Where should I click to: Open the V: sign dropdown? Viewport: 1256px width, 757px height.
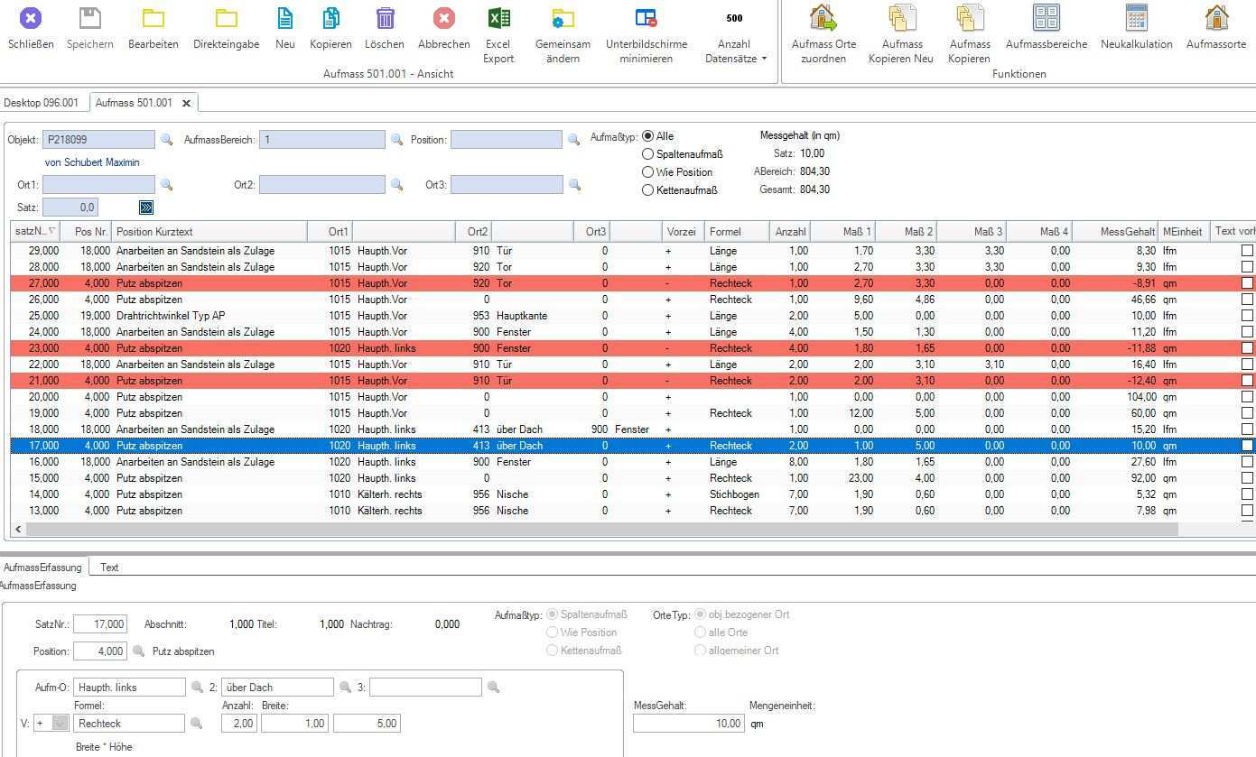pyautogui.click(x=60, y=723)
